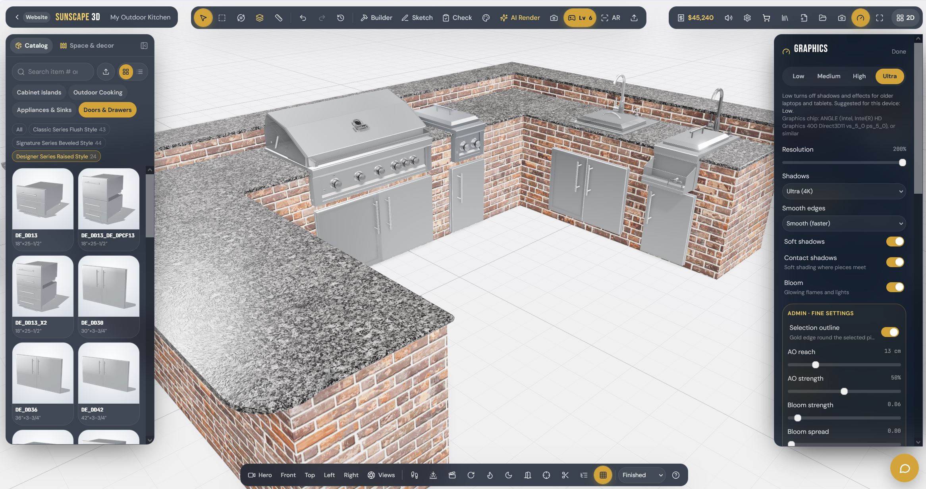Toggle Bloom effect off
The height and width of the screenshot is (489, 926).
tap(895, 287)
